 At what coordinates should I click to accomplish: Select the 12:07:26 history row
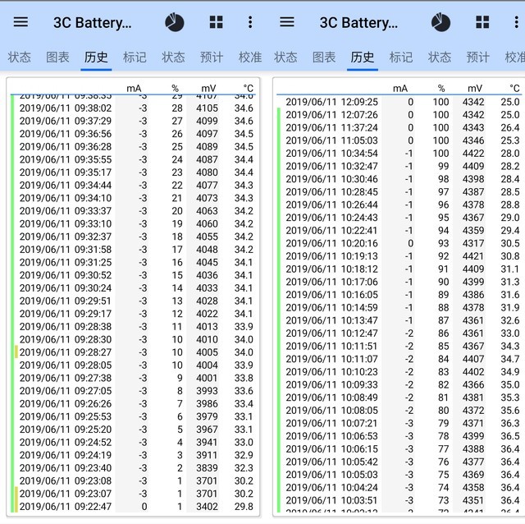[401, 115]
